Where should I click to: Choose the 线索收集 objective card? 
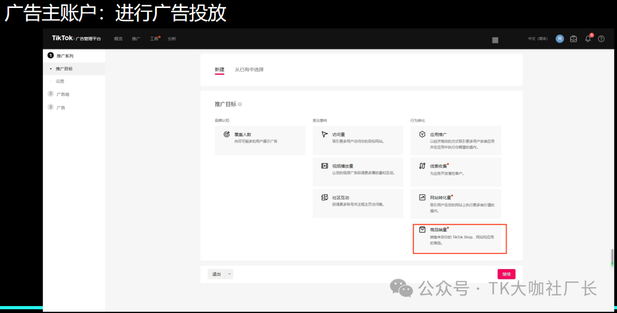click(x=455, y=171)
